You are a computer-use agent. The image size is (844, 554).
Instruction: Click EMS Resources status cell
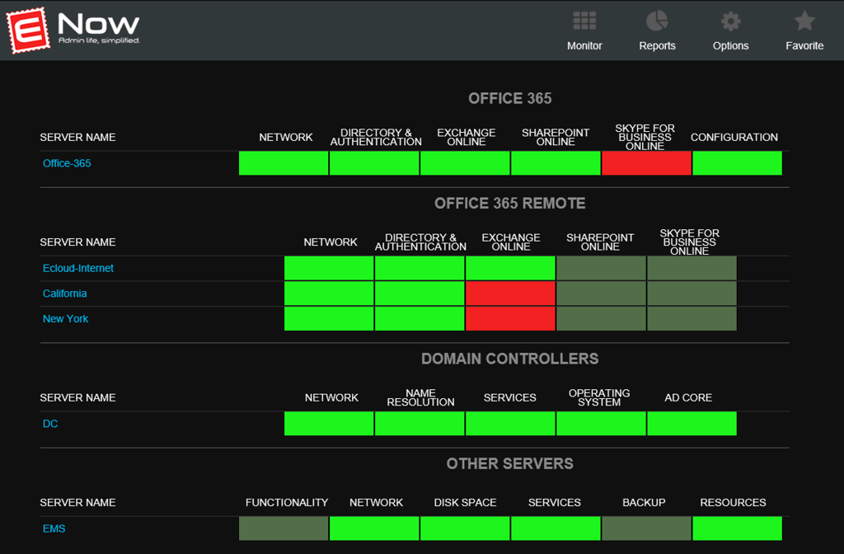(737, 528)
